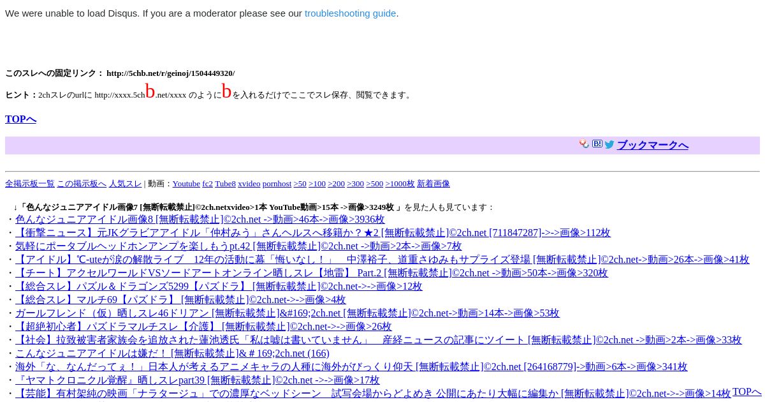
Task: Filter images by >300 link
Action: click(x=355, y=184)
